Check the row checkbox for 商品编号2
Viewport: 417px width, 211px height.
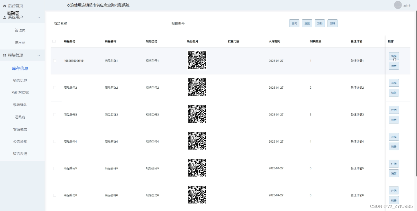tap(55, 88)
